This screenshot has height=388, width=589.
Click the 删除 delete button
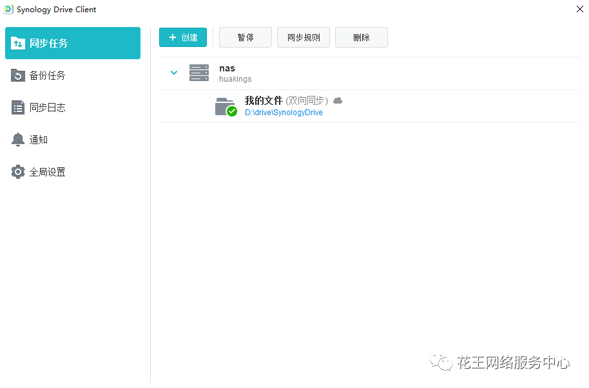tap(362, 37)
